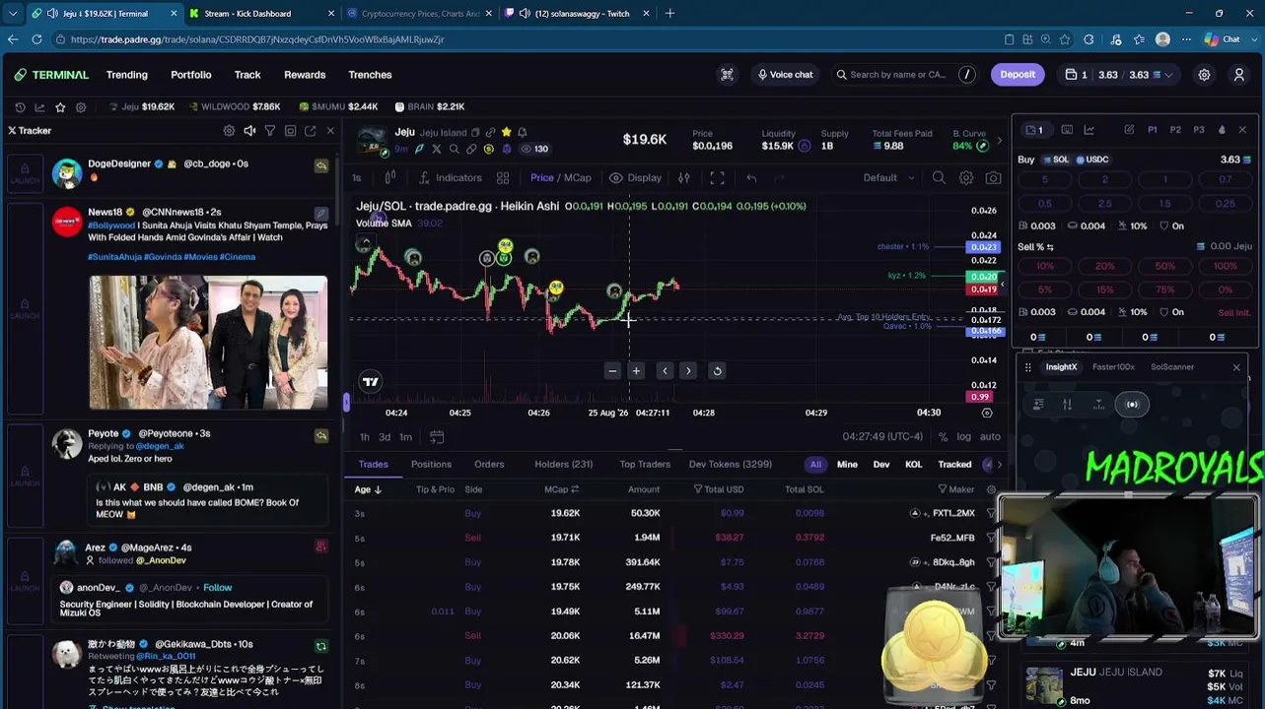Select preset P2 in trade panel
Screen dimensions: 1265x709
coord(1175,130)
